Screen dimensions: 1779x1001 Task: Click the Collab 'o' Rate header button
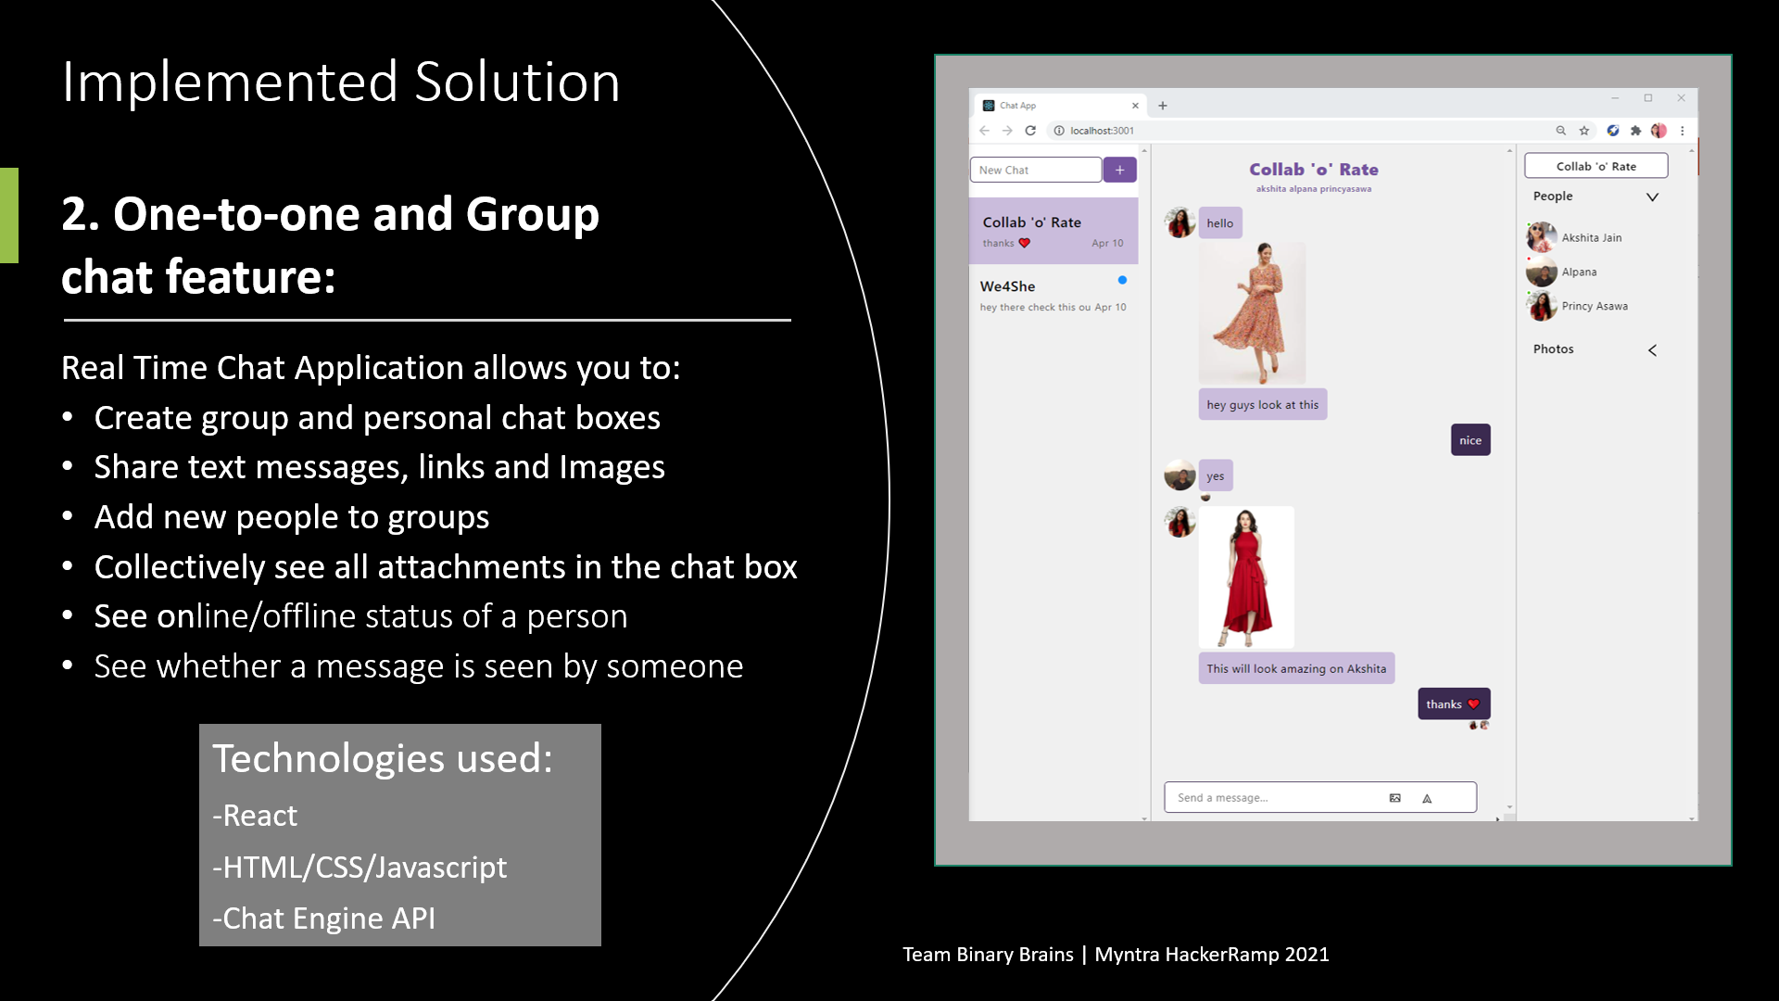tap(1596, 165)
